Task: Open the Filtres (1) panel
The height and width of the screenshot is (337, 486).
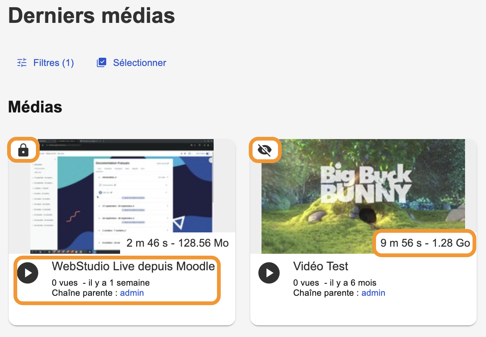Action: click(45, 63)
